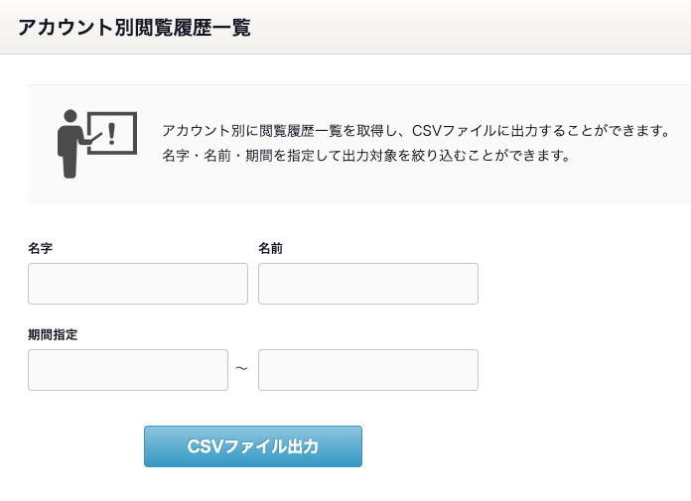
Task: Click the 名前 field label
Action: point(271,248)
